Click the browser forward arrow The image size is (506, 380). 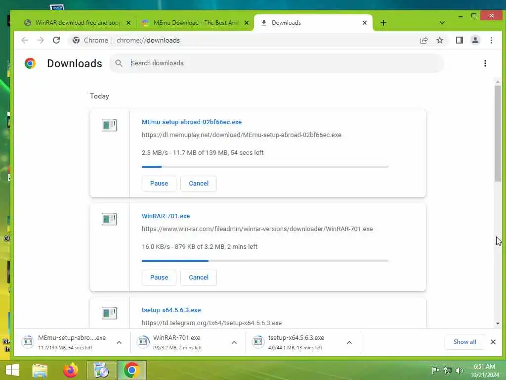point(41,40)
